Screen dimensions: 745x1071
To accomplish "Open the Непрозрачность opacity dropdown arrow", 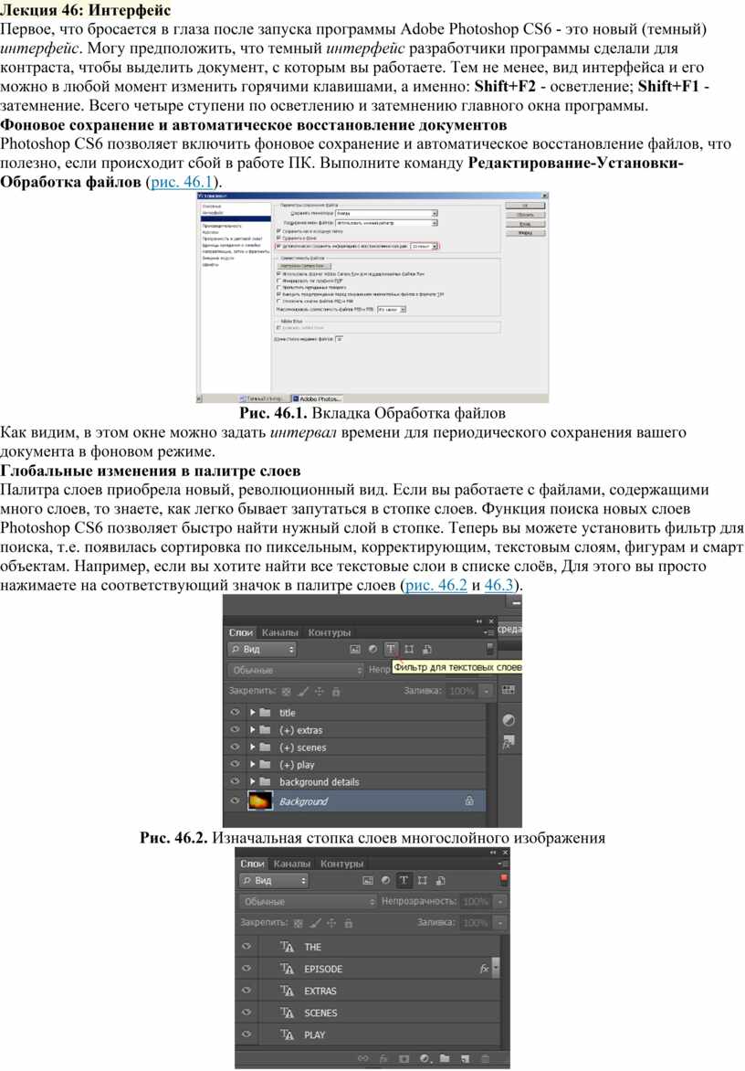I will (500, 902).
